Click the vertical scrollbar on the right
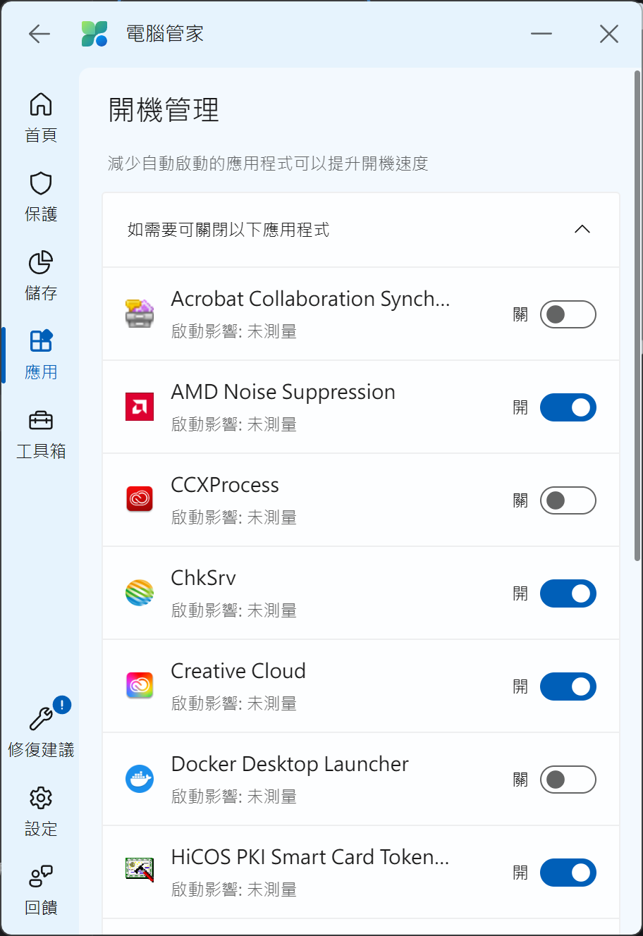Viewport: 643px width, 936px height. tap(637, 317)
